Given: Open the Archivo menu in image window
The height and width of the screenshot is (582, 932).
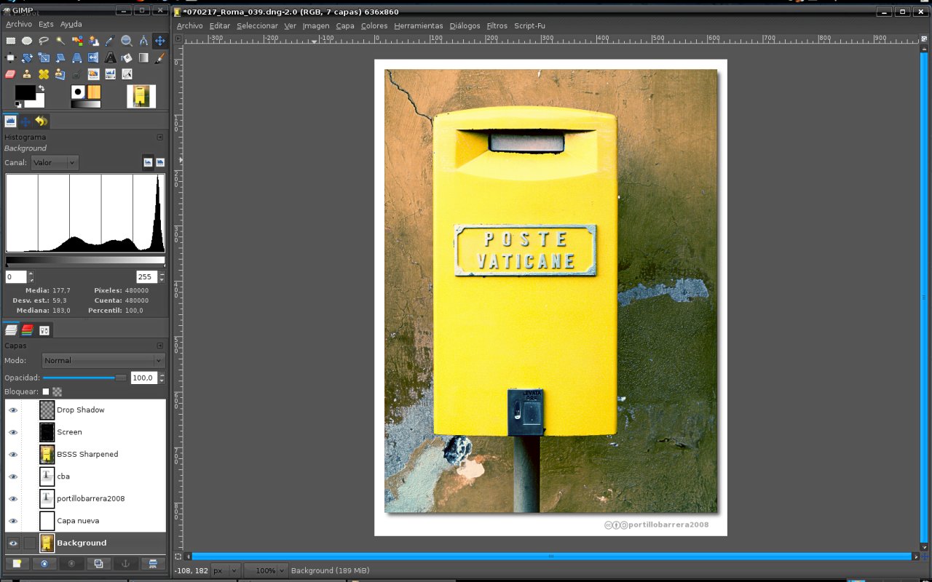Looking at the screenshot, I should 189,25.
